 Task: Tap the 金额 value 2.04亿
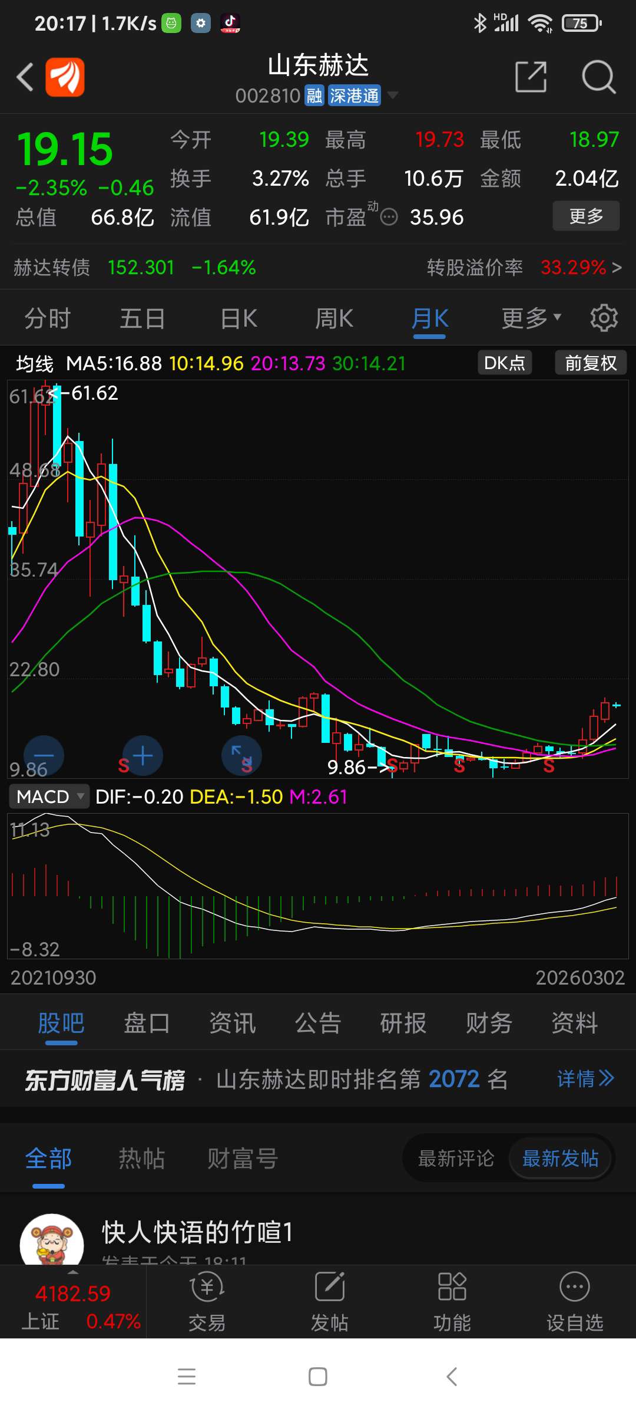587,178
